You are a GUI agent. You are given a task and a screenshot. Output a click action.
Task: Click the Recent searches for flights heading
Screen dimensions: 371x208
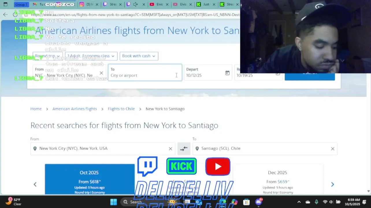click(x=124, y=125)
